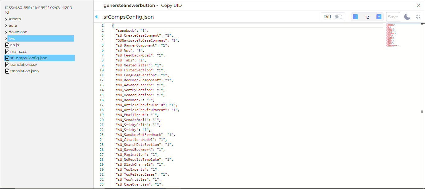Increase the editor font size
Screen dimensions: 425x189
click(x=379, y=17)
